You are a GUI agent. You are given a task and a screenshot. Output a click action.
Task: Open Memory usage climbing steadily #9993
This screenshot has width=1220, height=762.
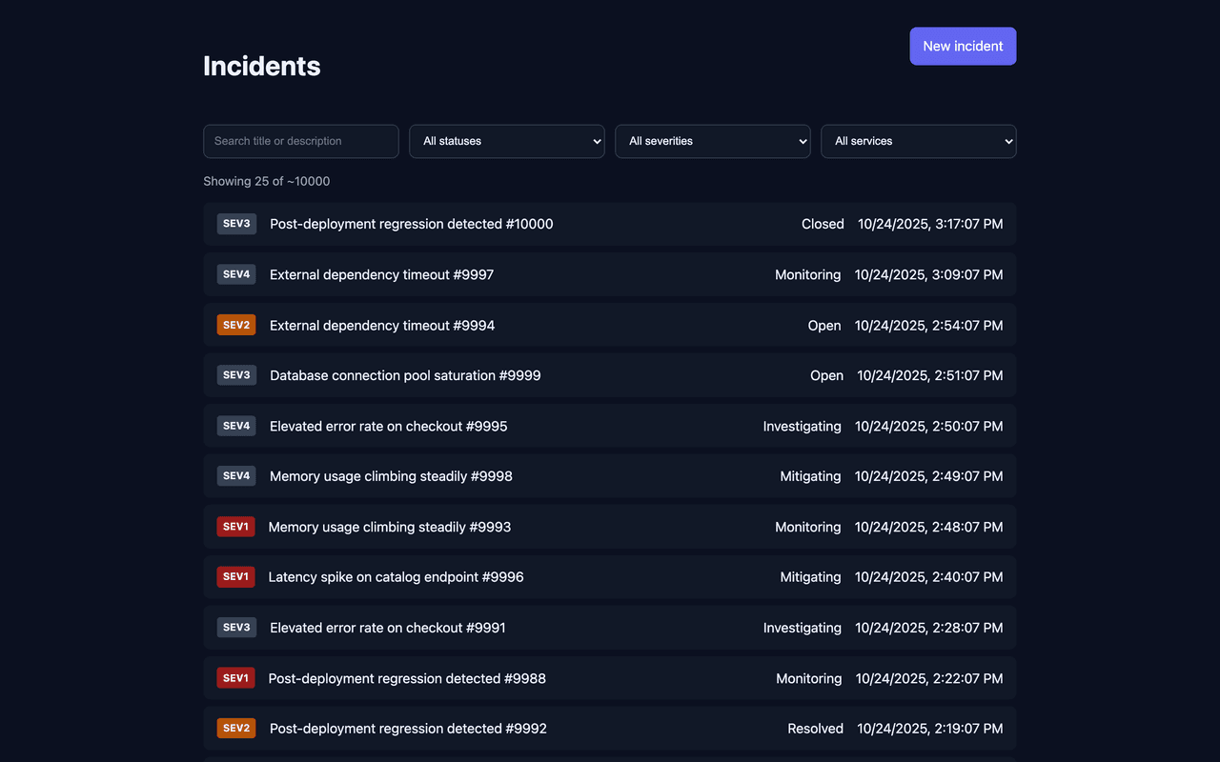[x=610, y=527]
